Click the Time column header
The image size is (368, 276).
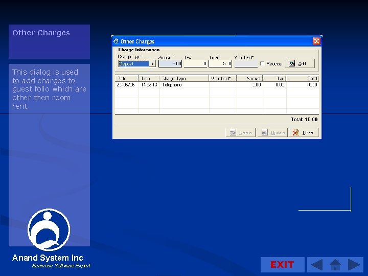149,78
